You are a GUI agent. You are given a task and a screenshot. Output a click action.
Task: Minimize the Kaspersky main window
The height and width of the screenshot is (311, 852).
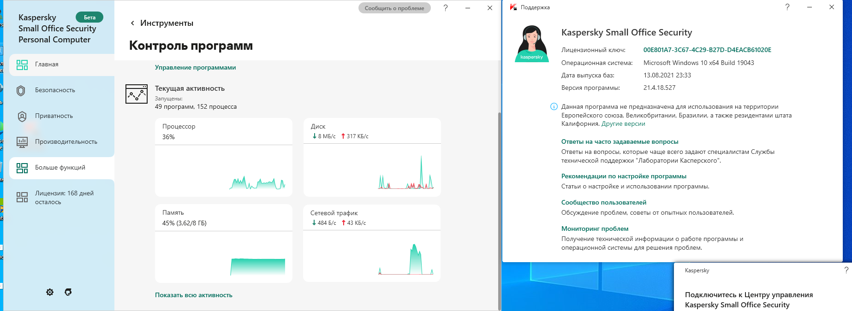(x=468, y=8)
